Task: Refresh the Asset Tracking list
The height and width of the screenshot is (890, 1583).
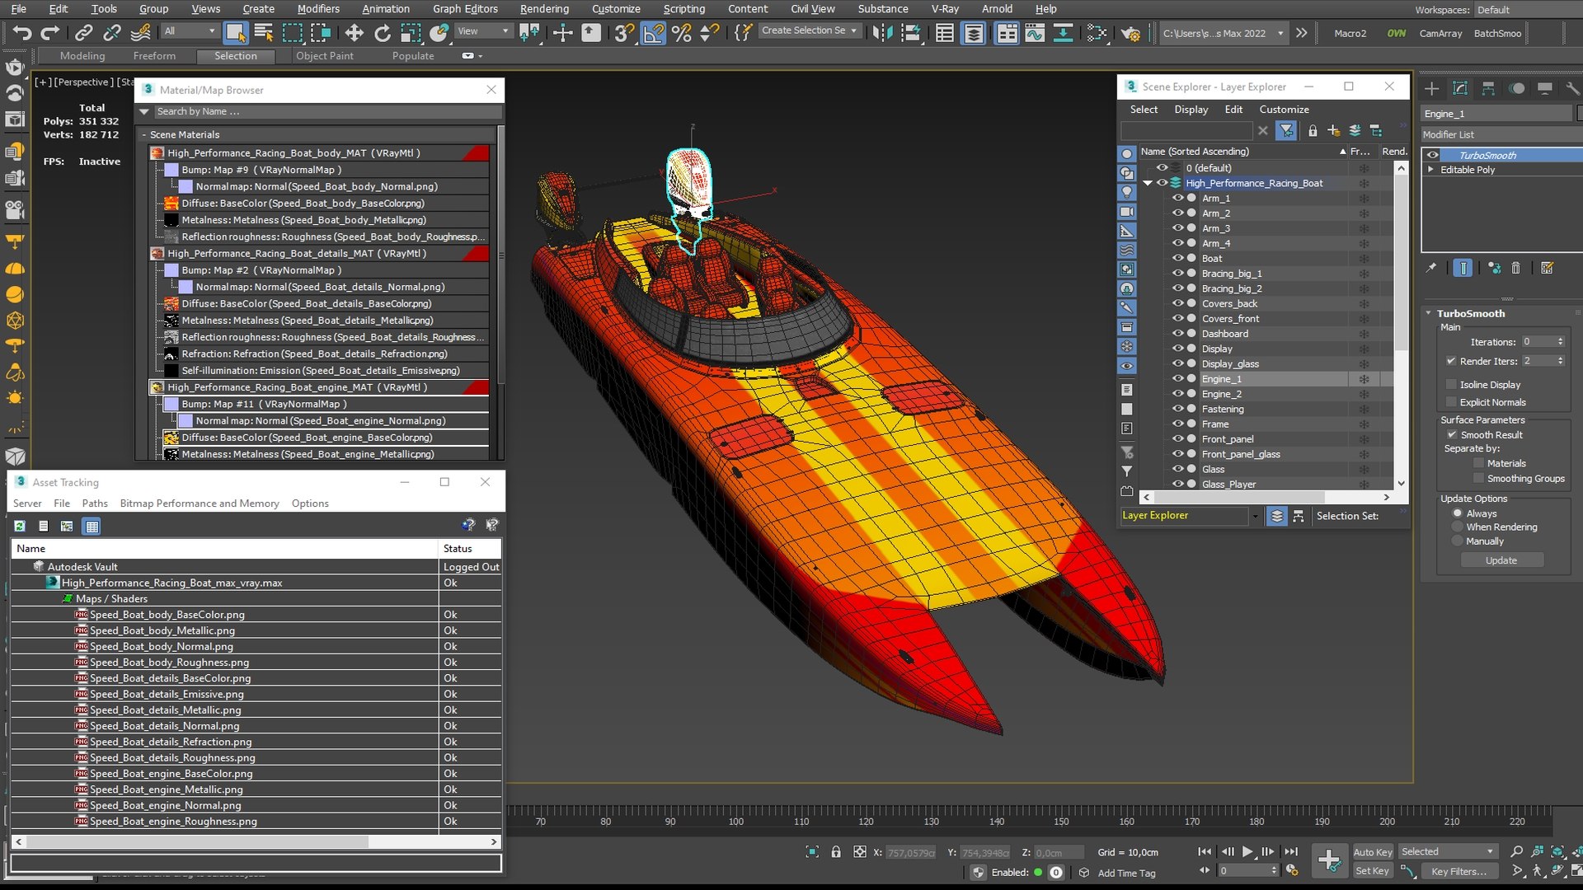Action: point(20,526)
